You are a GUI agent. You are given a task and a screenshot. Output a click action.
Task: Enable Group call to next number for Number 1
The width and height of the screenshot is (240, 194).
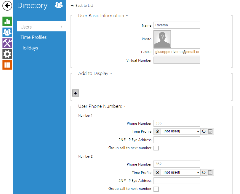156,148
